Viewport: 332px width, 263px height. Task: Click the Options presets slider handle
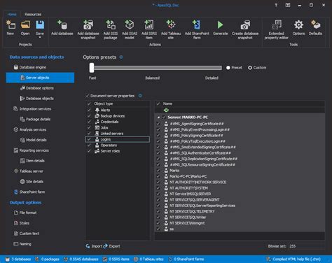pyautogui.click(x=92, y=68)
